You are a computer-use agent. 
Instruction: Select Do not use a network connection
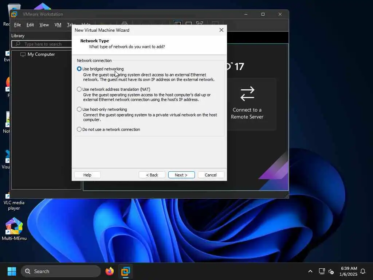(x=79, y=129)
